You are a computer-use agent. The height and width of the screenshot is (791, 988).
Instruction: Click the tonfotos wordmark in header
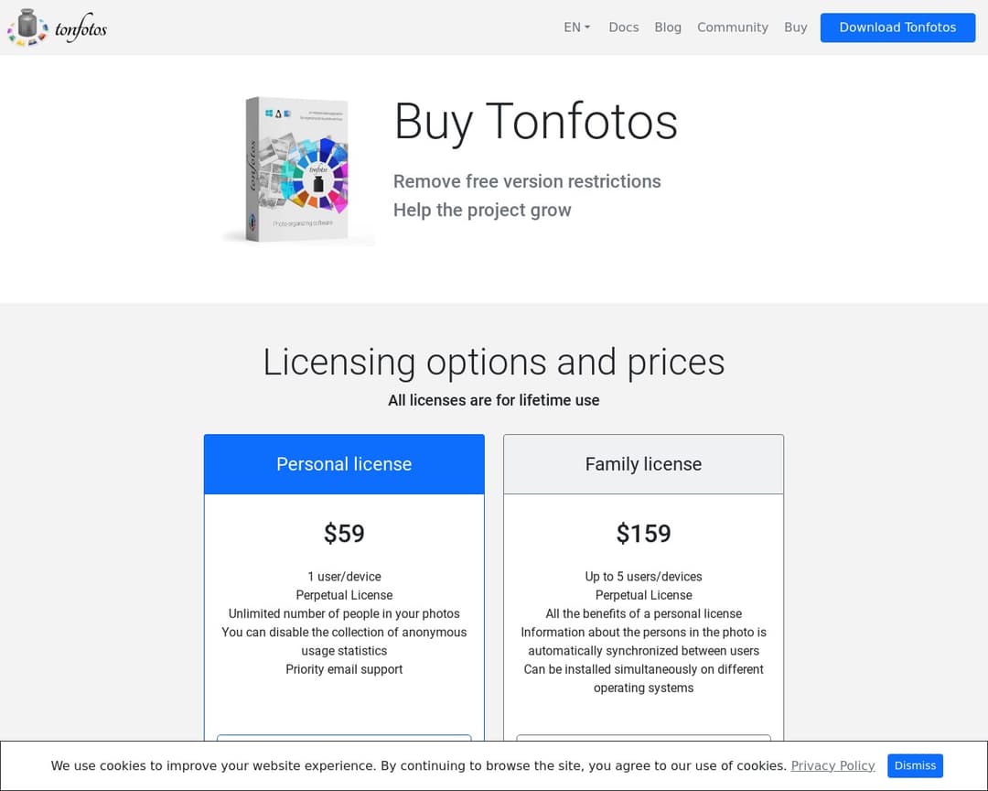(x=81, y=29)
